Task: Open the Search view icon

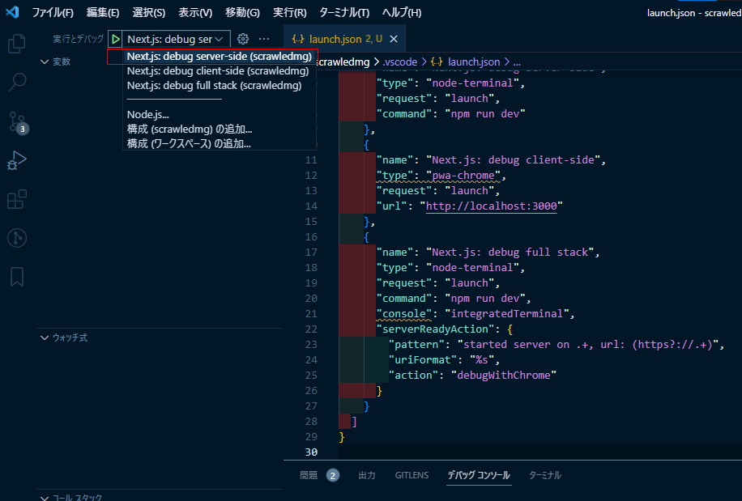Action: pyautogui.click(x=17, y=82)
